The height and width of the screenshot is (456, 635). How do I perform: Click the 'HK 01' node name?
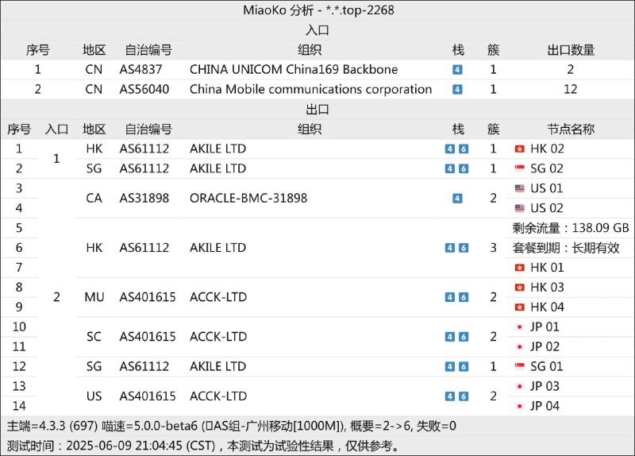pyautogui.click(x=547, y=268)
